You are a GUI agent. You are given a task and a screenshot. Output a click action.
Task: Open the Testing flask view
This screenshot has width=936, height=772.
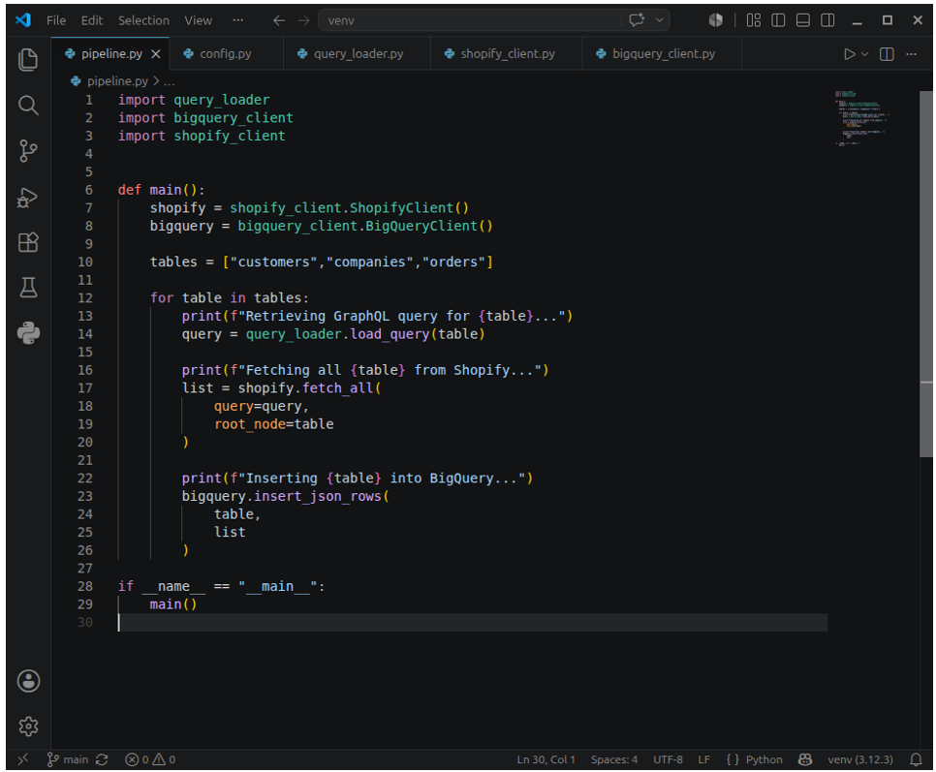28,288
